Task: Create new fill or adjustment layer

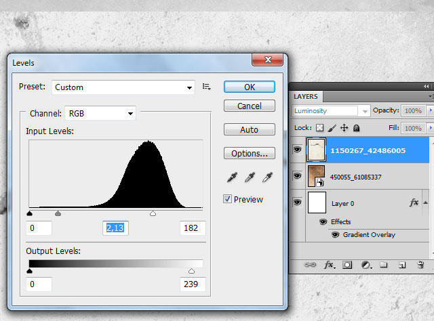Action: point(366,265)
